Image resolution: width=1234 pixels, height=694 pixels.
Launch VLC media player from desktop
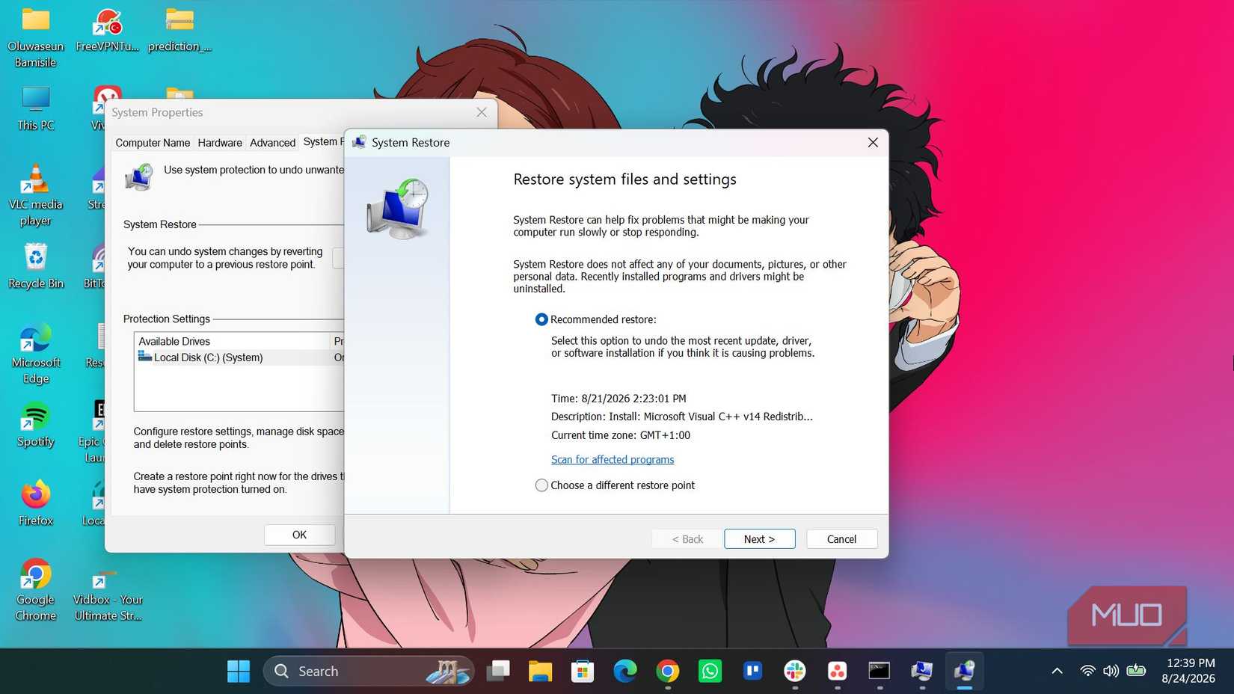coord(36,194)
